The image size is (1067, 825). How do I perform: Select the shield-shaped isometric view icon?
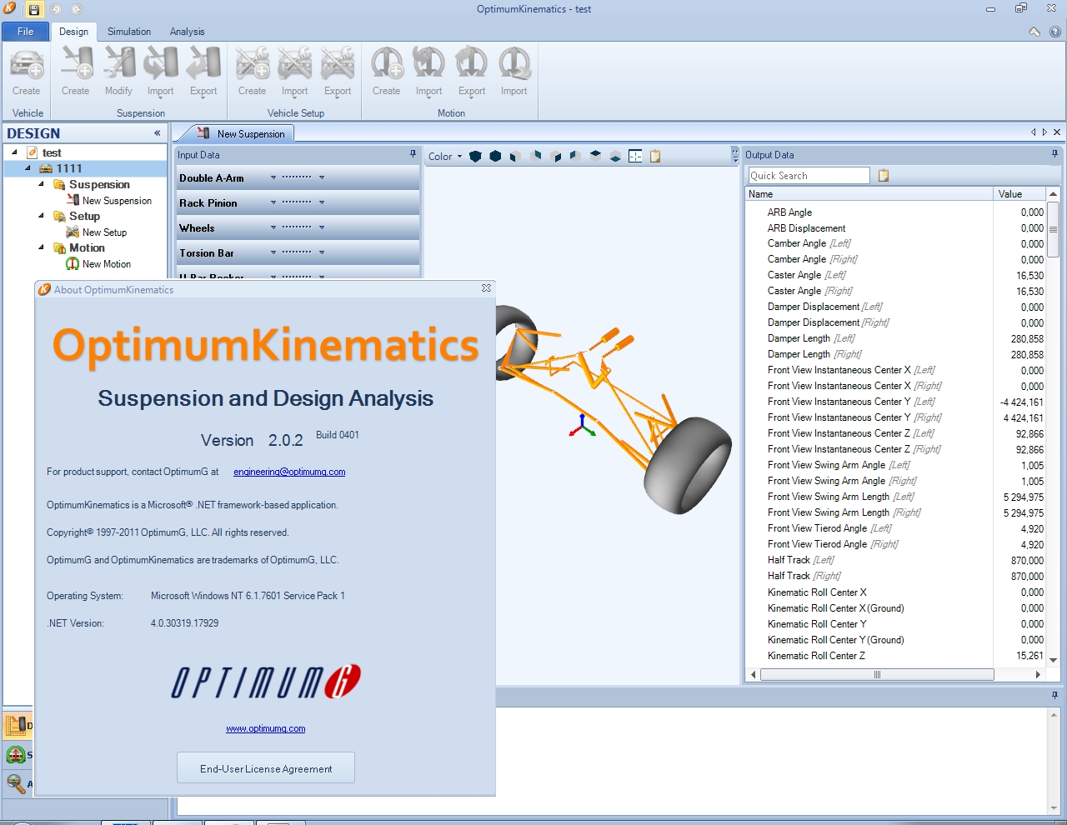coord(475,156)
